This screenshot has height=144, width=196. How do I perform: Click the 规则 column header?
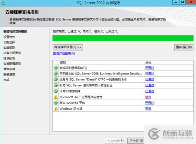point(102,62)
